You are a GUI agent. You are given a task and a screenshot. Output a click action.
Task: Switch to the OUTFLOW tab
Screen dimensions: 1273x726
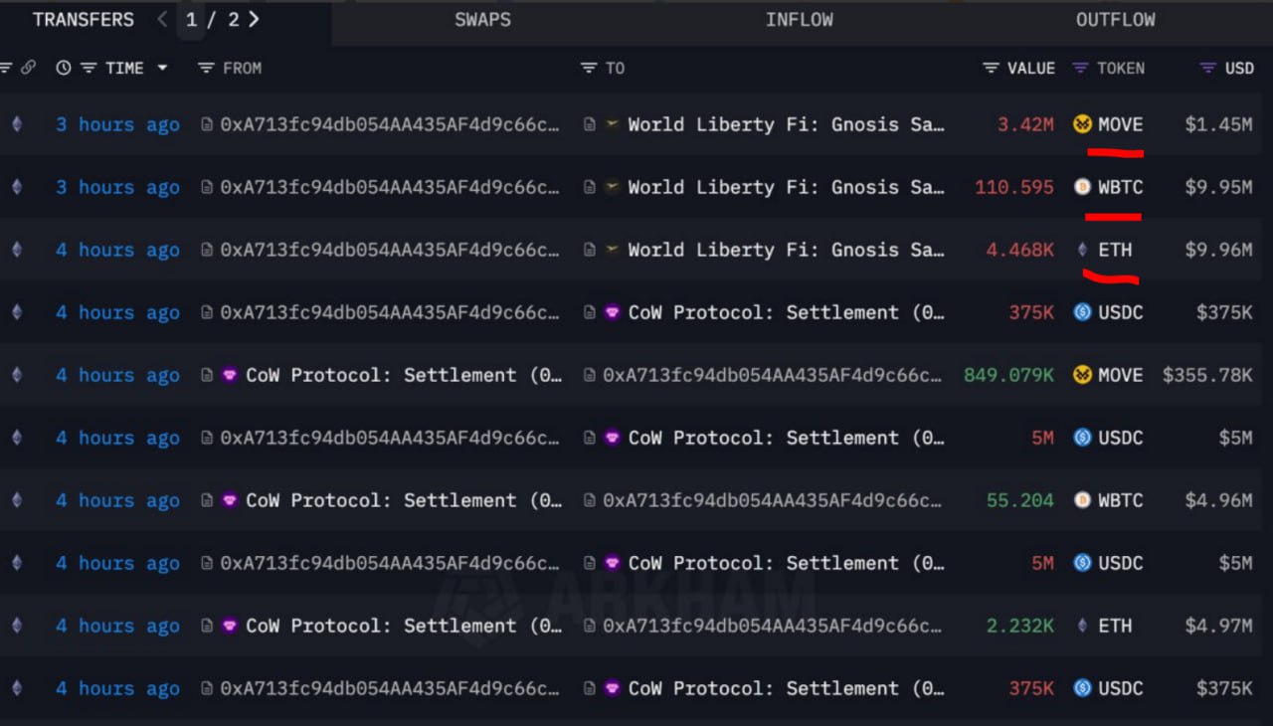(x=1115, y=20)
